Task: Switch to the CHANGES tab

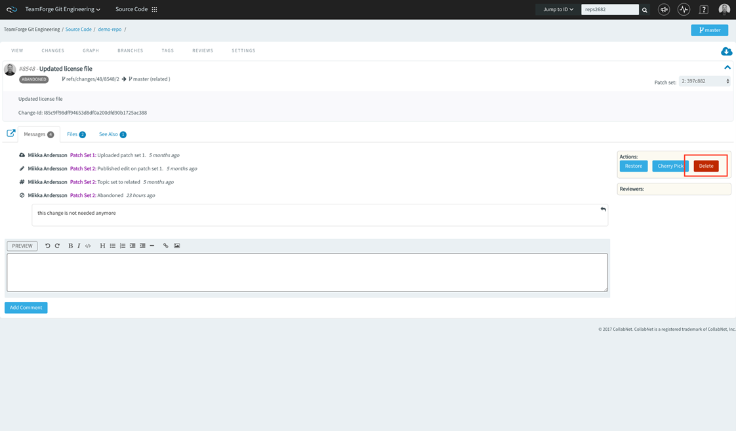Action: [52, 50]
